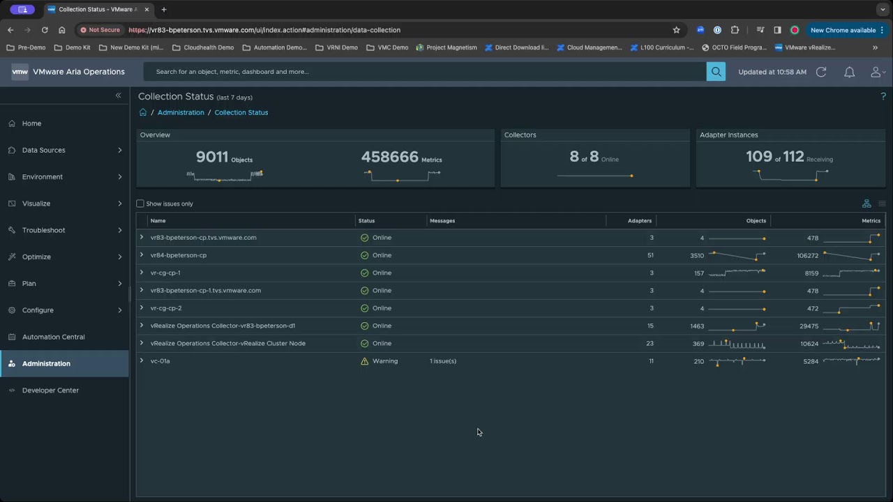893x502 pixels.
Task: Expand the vr84-bpeterson-cp row
Action: (x=142, y=255)
